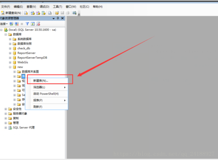The height and width of the screenshot is (160, 218).
Task: Click the save disk icon in toolbar
Action: click(63, 13)
